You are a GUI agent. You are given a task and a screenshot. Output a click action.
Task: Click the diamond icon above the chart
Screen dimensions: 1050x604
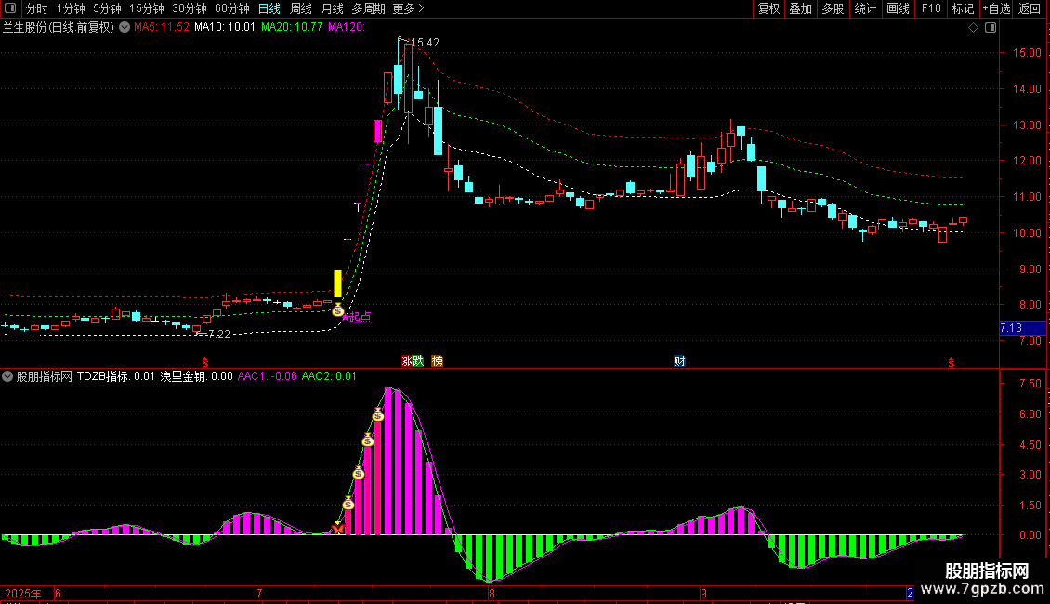coord(973,28)
